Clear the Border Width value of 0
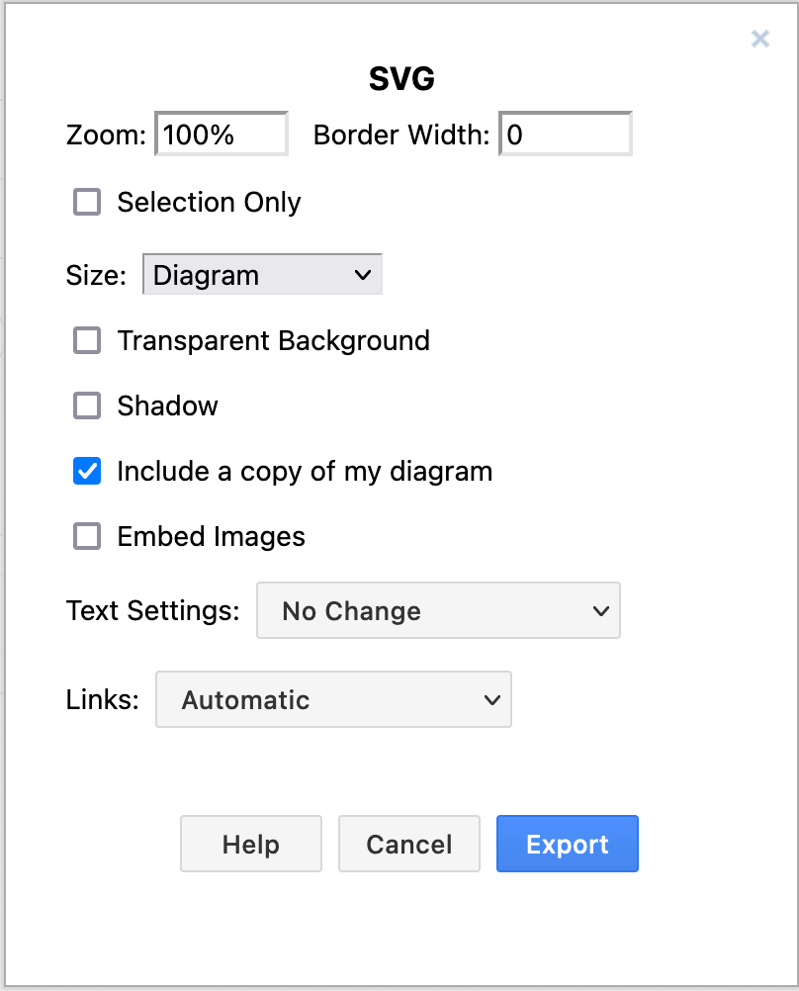This screenshot has height=991, width=799. pyautogui.click(x=565, y=133)
